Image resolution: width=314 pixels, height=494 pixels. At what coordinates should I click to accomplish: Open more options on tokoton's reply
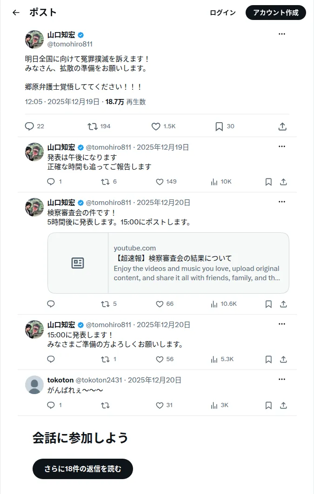[x=282, y=379]
